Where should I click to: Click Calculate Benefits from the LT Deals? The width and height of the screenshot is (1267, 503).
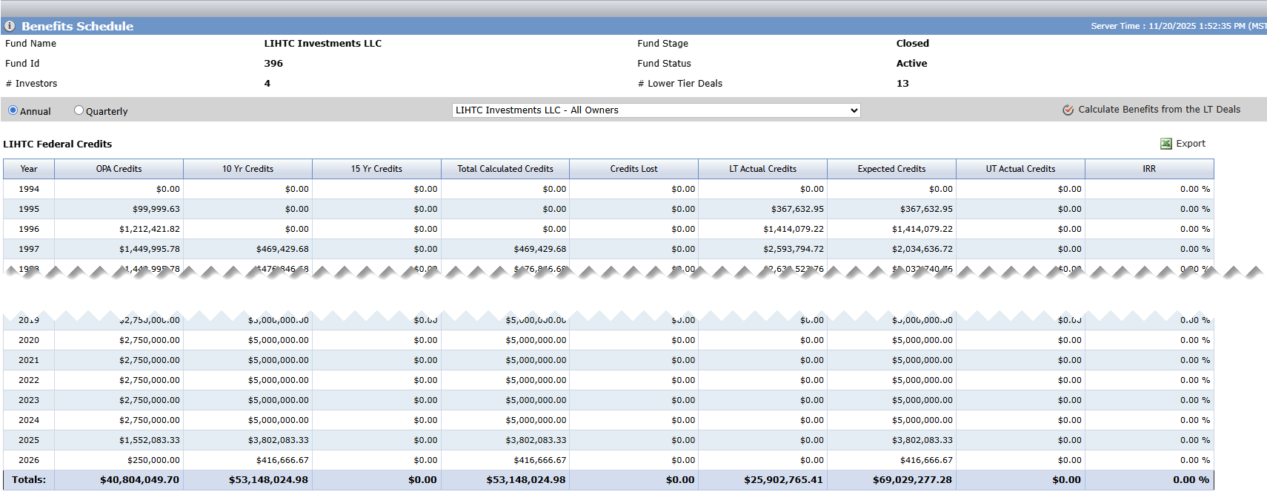(1159, 110)
